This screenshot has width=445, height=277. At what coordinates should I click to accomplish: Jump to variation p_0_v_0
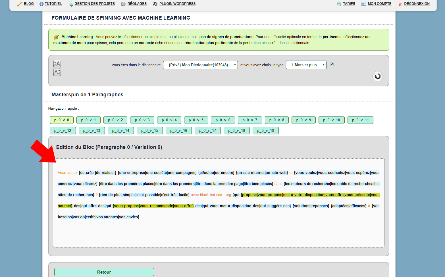[62, 120]
